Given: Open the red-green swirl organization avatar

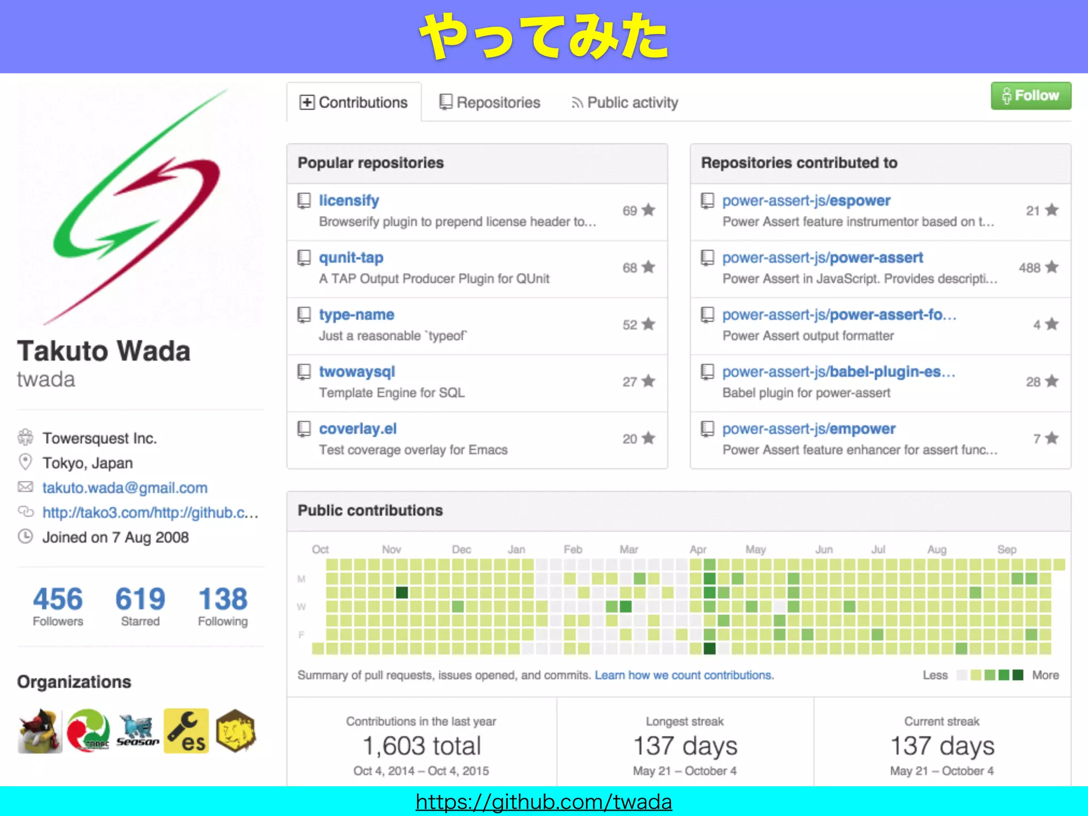Looking at the screenshot, I should point(89,731).
